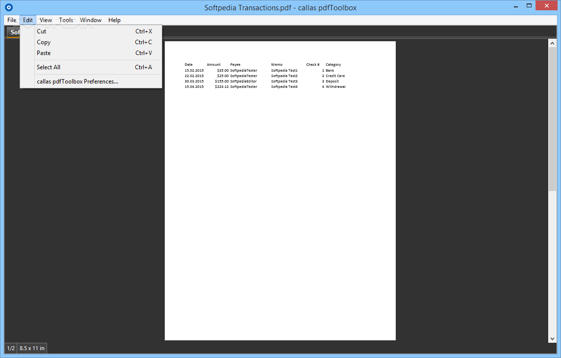Viewport: 561px width, 358px height.
Task: Open the File menu
Action: (x=12, y=20)
